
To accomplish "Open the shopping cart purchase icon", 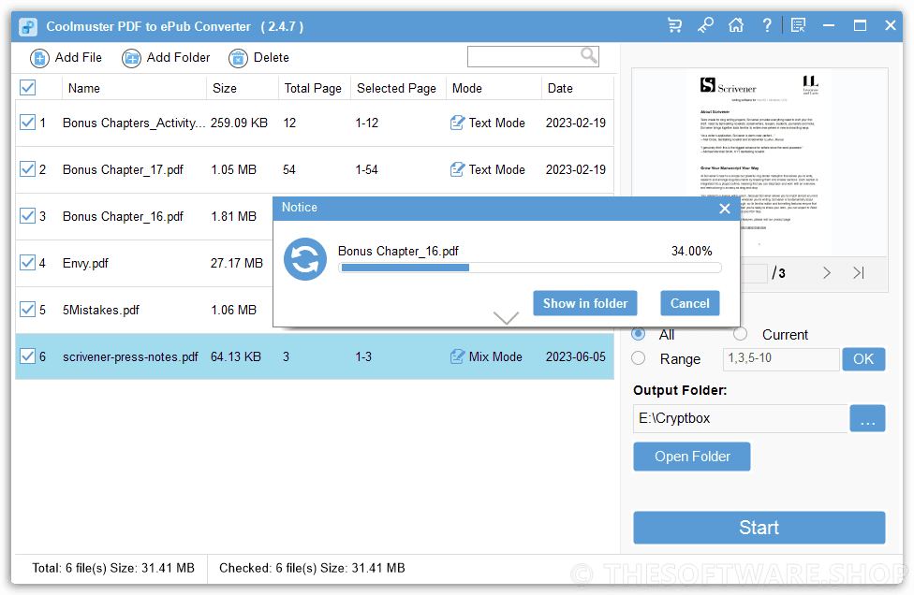I will point(674,25).
